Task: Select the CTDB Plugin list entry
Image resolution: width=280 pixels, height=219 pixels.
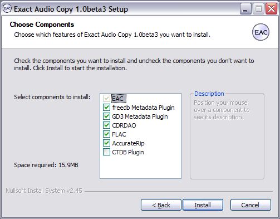Action: [128, 152]
